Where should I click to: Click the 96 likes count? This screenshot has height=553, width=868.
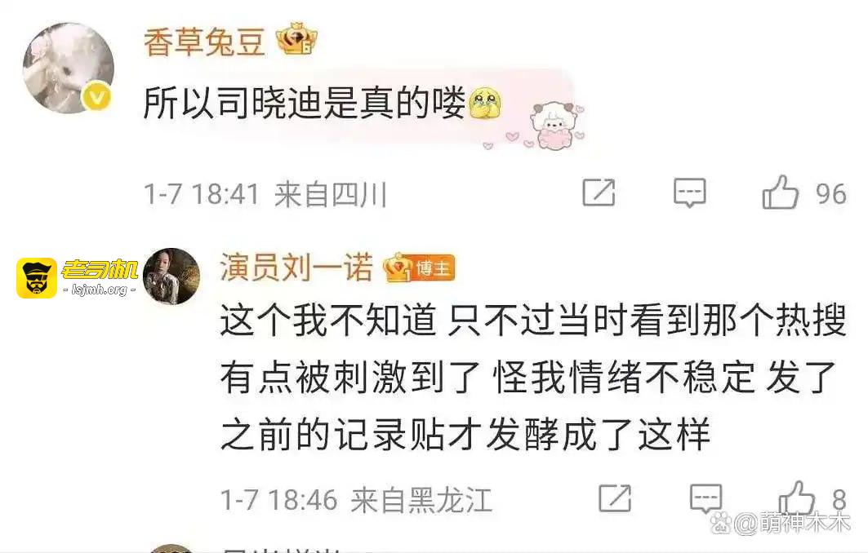831,194
